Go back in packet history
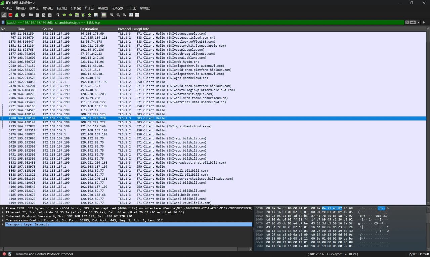This screenshot has height=257, width=430. click(64, 15)
